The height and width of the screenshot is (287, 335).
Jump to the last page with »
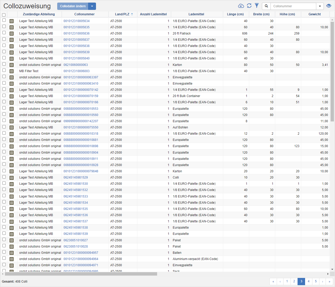[329, 281]
